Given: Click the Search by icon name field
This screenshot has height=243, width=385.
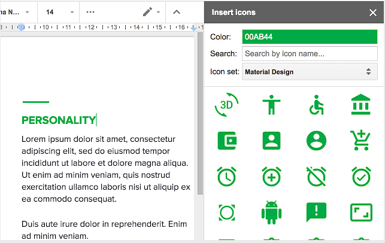Looking at the screenshot, I should (310, 54).
